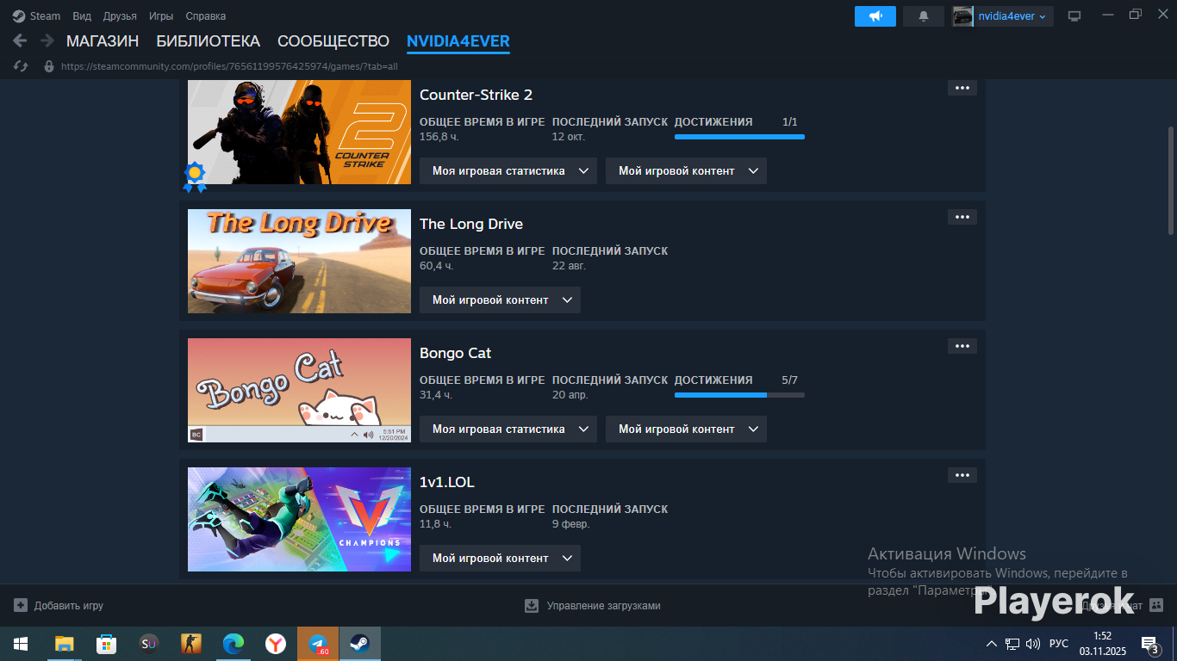Switch to Telegram on the taskbar
1177x661 pixels.
tap(318, 644)
